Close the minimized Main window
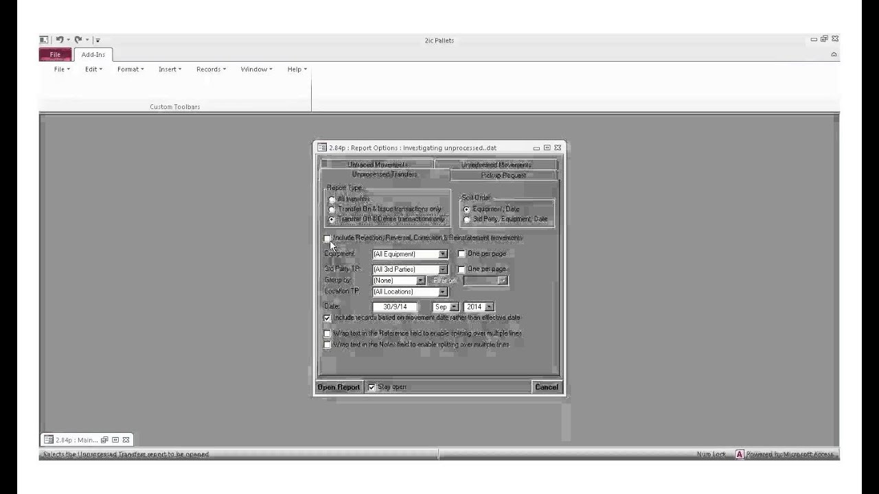 click(126, 440)
